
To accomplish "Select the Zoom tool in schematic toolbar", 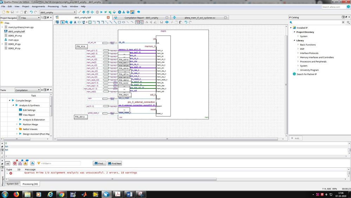I will pyautogui.click(x=67, y=22).
